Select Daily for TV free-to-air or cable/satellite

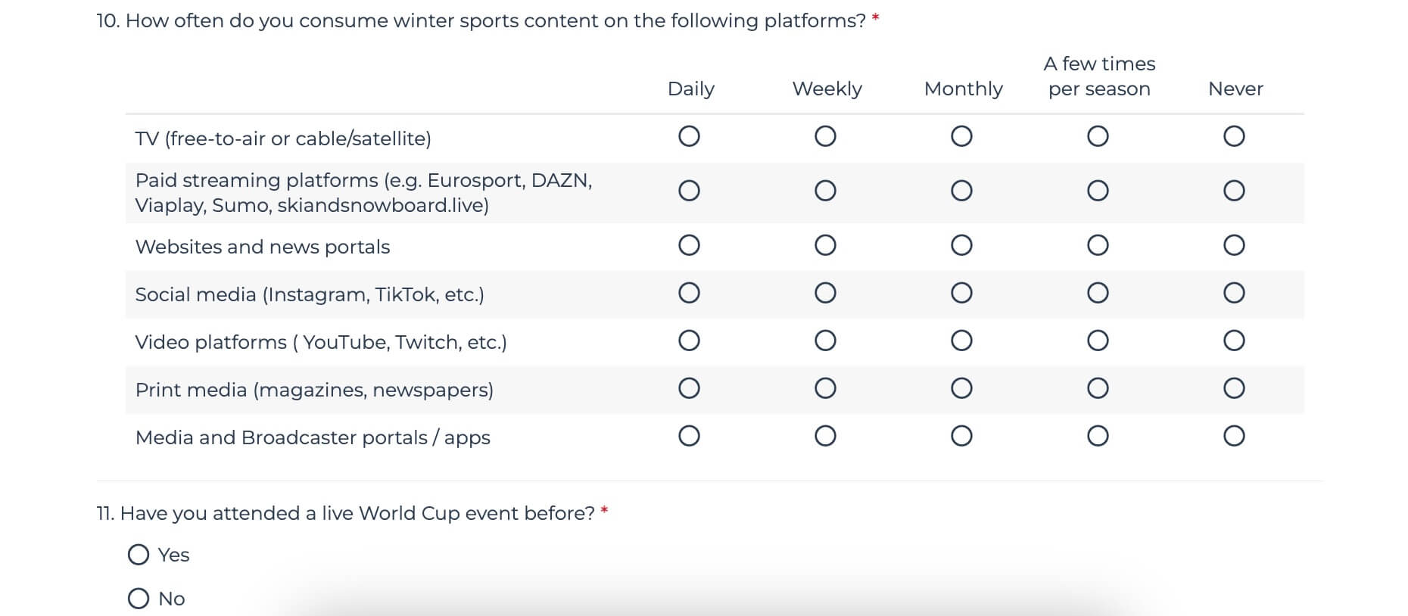click(689, 136)
